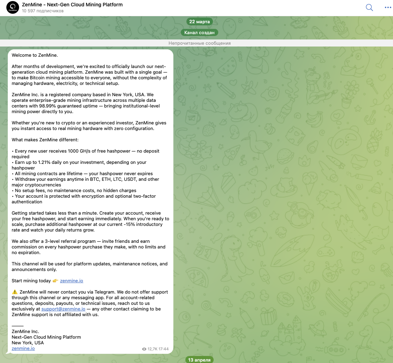Open the three-dot more options menu
Viewport: 393px width, 363px height.
[387, 7]
